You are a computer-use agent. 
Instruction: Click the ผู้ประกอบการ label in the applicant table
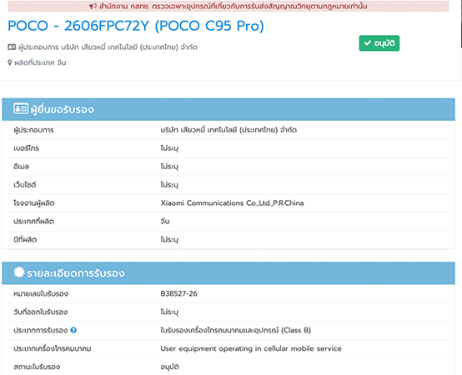click(x=33, y=130)
